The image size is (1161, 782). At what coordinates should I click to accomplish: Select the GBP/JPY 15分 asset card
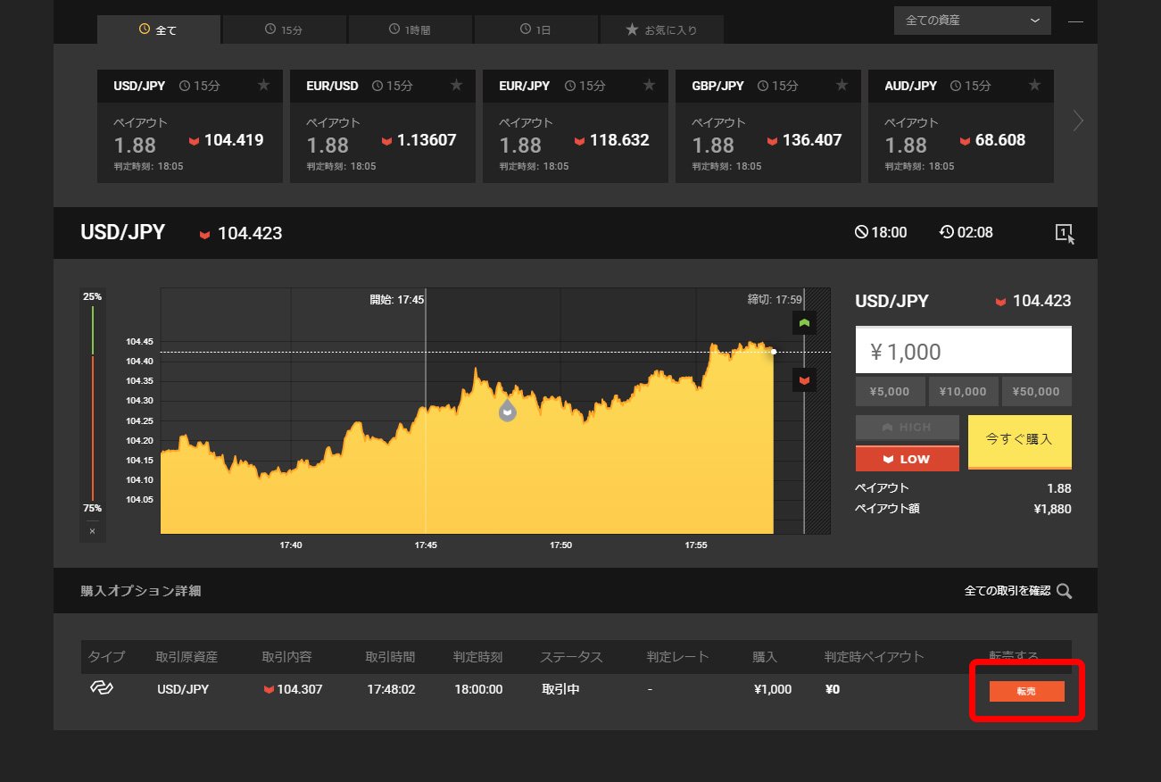click(x=768, y=126)
